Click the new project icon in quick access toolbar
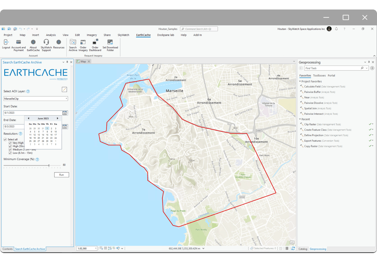377x262 pixels. tap(3, 29)
